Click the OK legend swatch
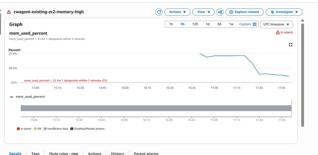The width and height of the screenshot is (318, 155). click(35, 129)
